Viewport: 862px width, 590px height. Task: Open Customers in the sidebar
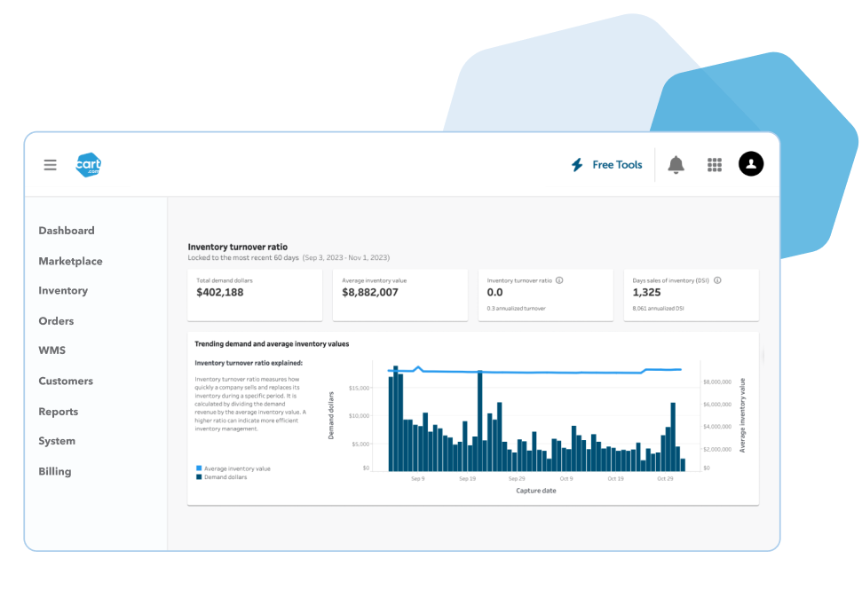point(66,381)
